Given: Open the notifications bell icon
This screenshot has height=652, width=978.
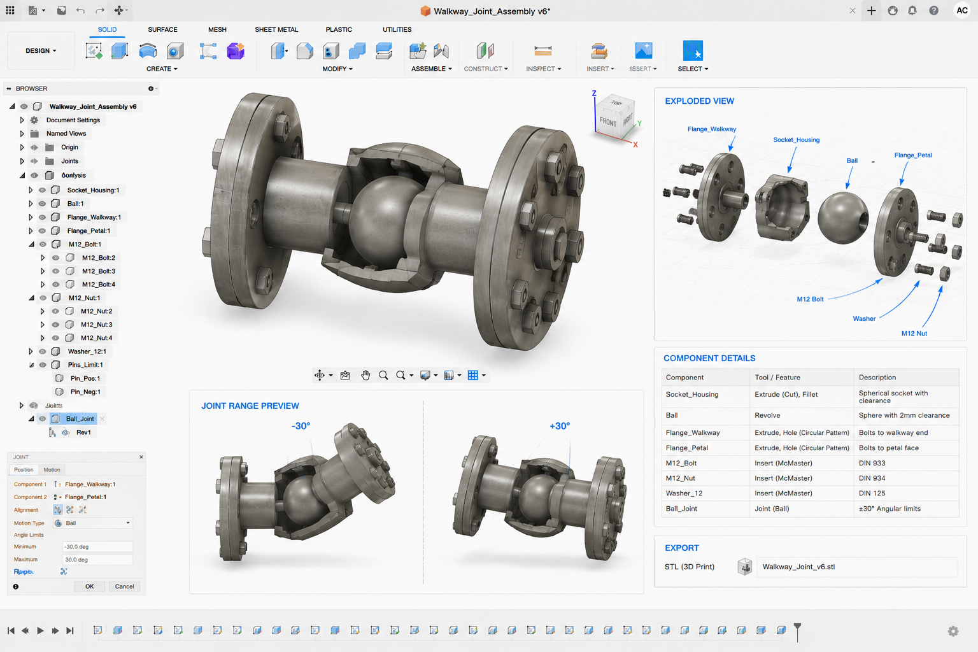Looking at the screenshot, I should (912, 10).
